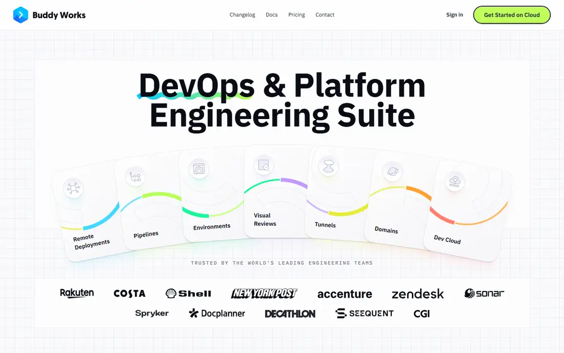
Task: Select the Pipelines card label
Action: click(146, 234)
